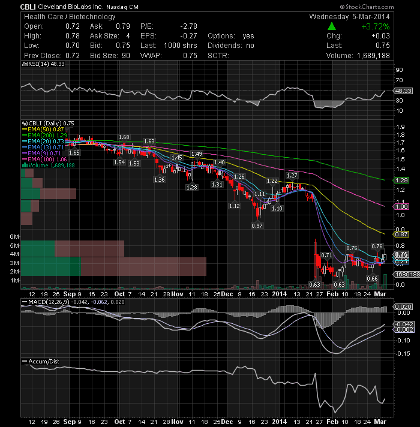Click the 0.71 February peak annotation
420x427 pixels.
(326, 255)
